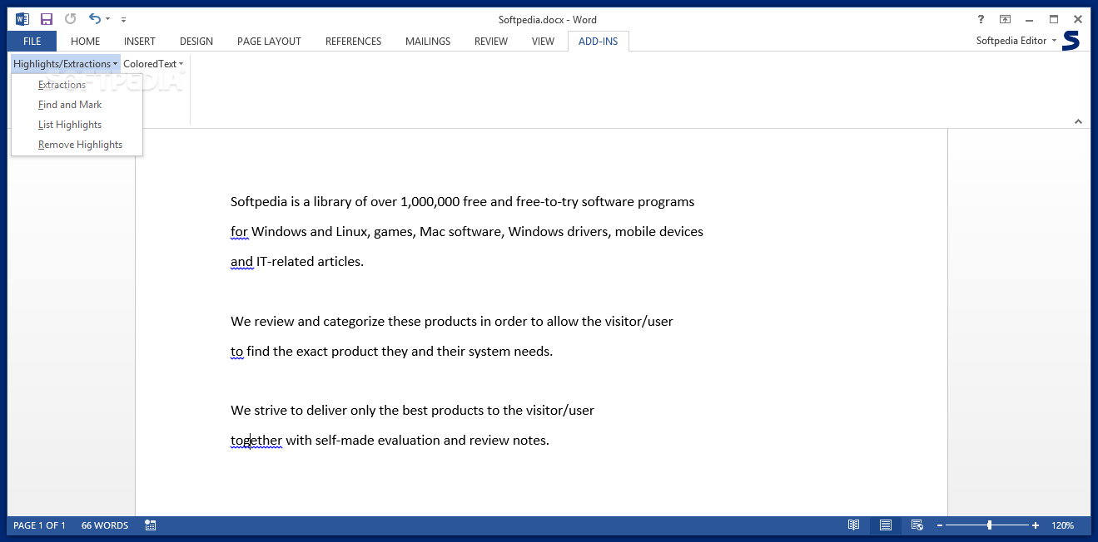Select the ADD-INS tab
Viewport: 1098px width, 542px height.
pyautogui.click(x=599, y=41)
